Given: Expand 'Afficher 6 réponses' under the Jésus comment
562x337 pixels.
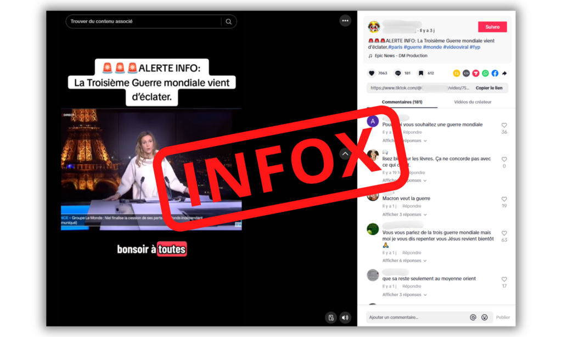Looking at the screenshot, I should point(404,261).
